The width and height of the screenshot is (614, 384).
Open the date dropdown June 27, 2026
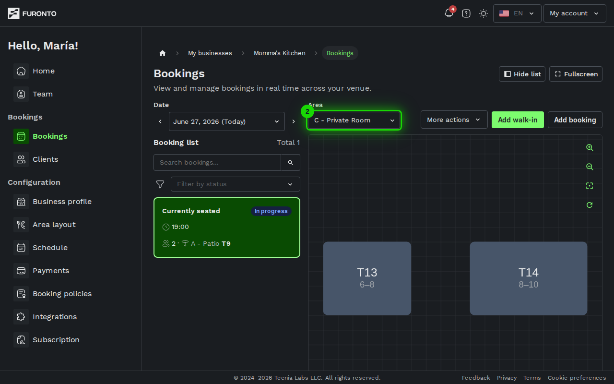227,121
